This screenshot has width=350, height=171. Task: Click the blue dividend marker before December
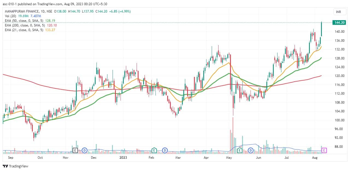pyautogui.click(x=84, y=150)
